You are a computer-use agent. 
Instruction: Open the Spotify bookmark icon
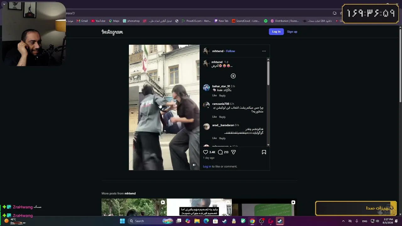(266, 21)
